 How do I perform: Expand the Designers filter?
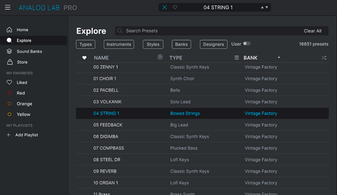tap(213, 44)
